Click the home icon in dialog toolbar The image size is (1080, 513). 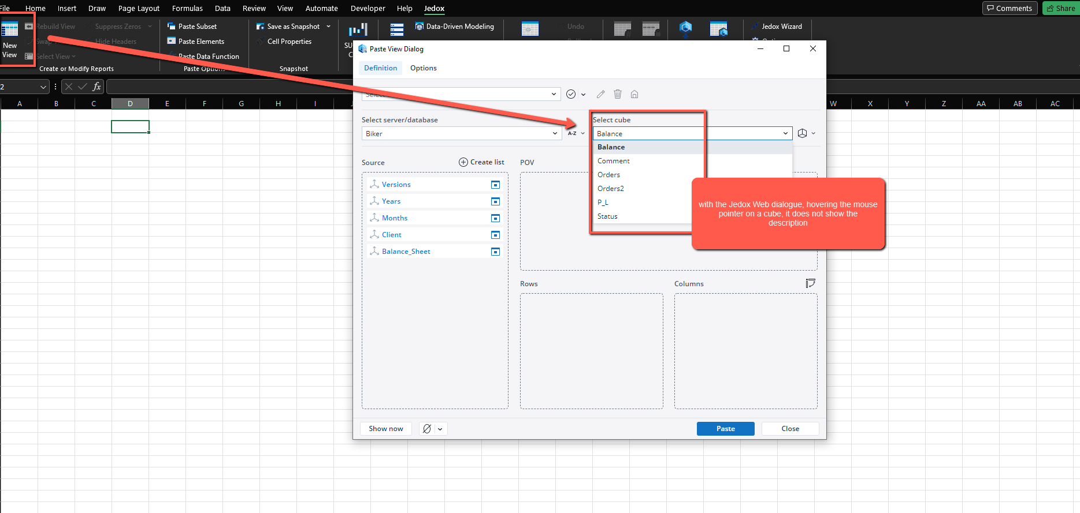[634, 94]
